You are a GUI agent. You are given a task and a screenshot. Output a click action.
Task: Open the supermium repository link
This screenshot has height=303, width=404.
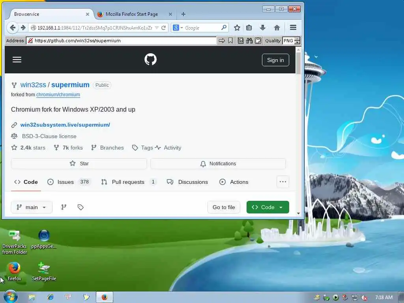[70, 85]
